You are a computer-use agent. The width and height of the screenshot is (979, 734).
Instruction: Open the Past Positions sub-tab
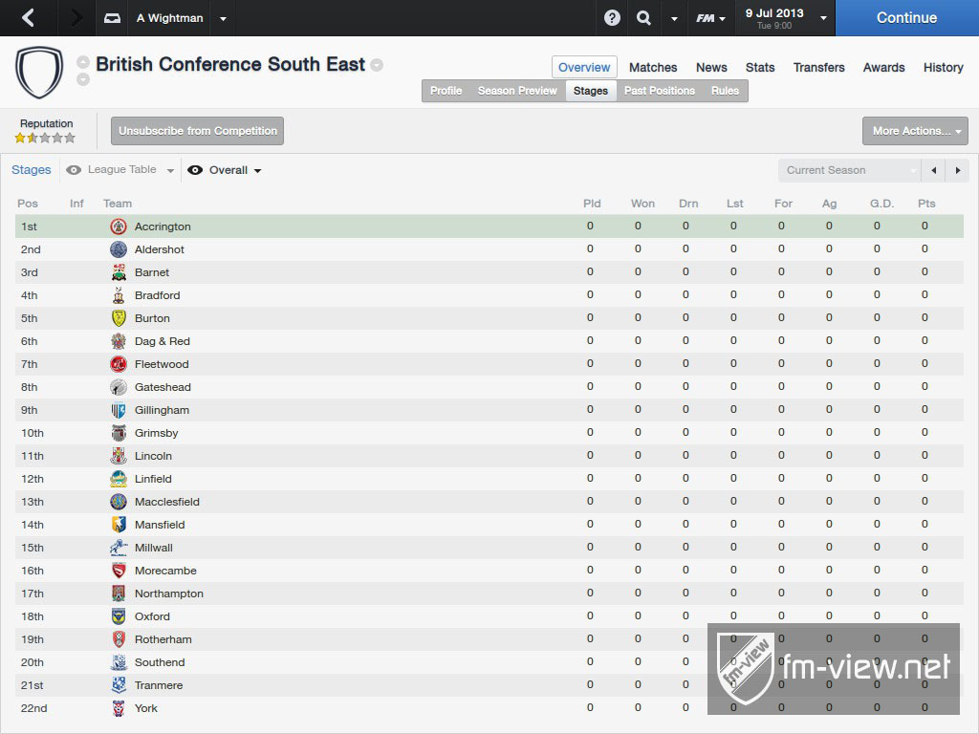pyautogui.click(x=660, y=91)
